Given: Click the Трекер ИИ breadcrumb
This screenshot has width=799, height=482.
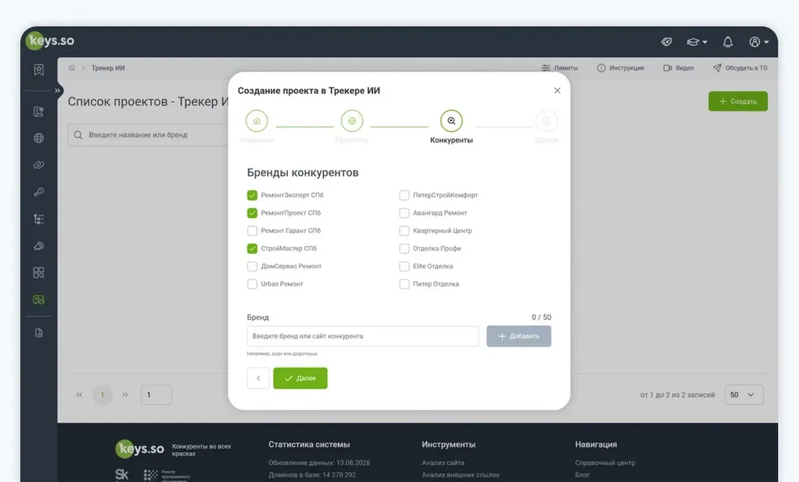Looking at the screenshot, I should [x=108, y=68].
